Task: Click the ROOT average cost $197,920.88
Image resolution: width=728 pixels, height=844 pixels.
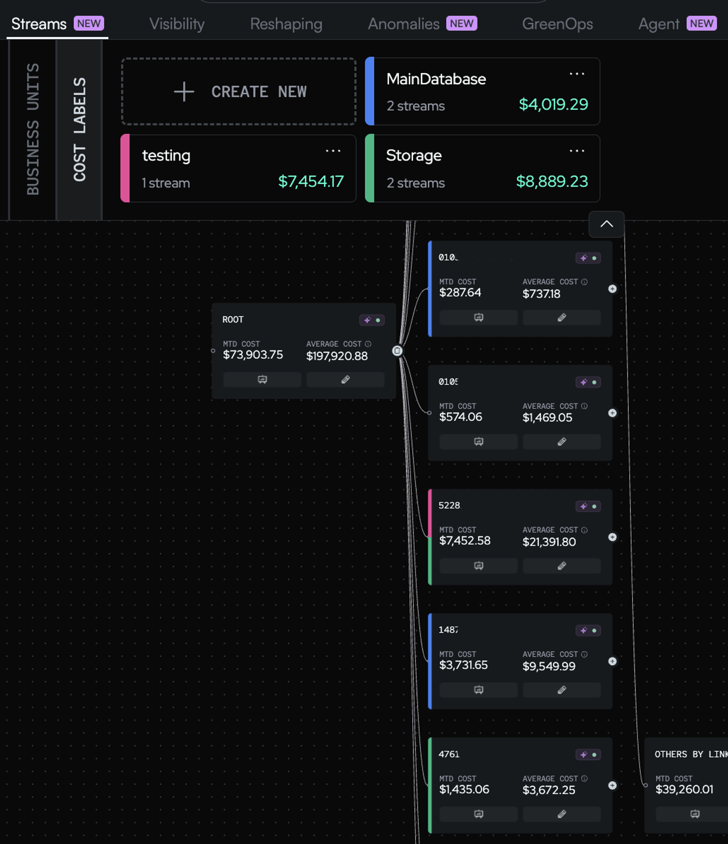Action: 337,356
